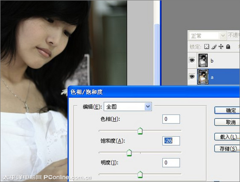
Task: Click the 存储(S) button
Action: pyautogui.click(x=227, y=149)
